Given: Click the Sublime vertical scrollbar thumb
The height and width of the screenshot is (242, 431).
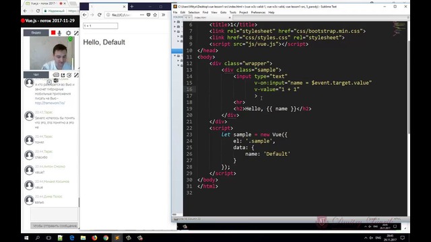Looking at the screenshot, I should pyautogui.click(x=409, y=87).
